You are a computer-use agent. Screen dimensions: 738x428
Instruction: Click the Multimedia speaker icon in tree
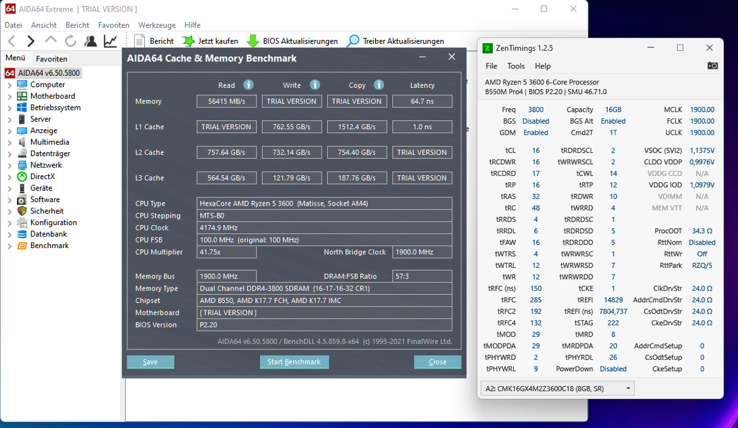coord(22,142)
